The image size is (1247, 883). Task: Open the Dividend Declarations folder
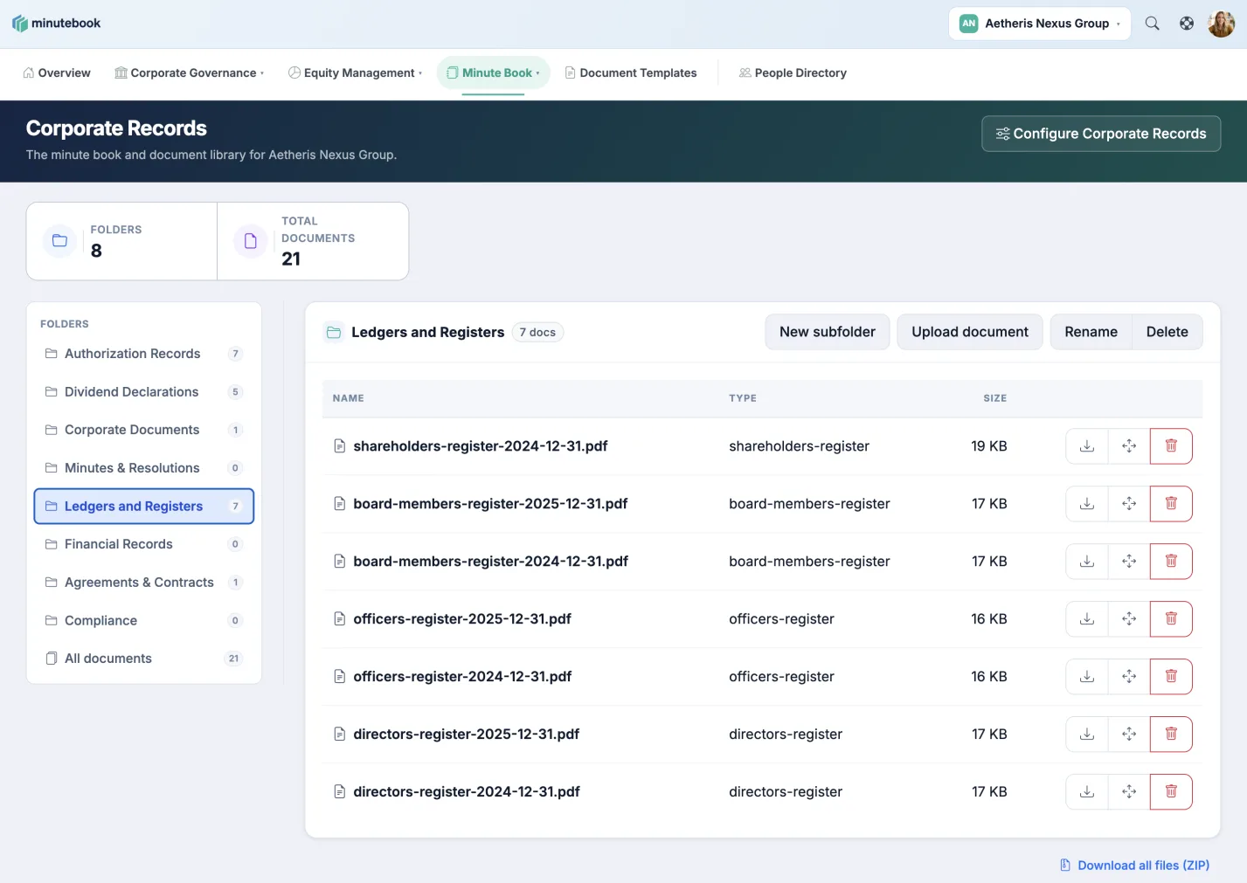[144, 392]
